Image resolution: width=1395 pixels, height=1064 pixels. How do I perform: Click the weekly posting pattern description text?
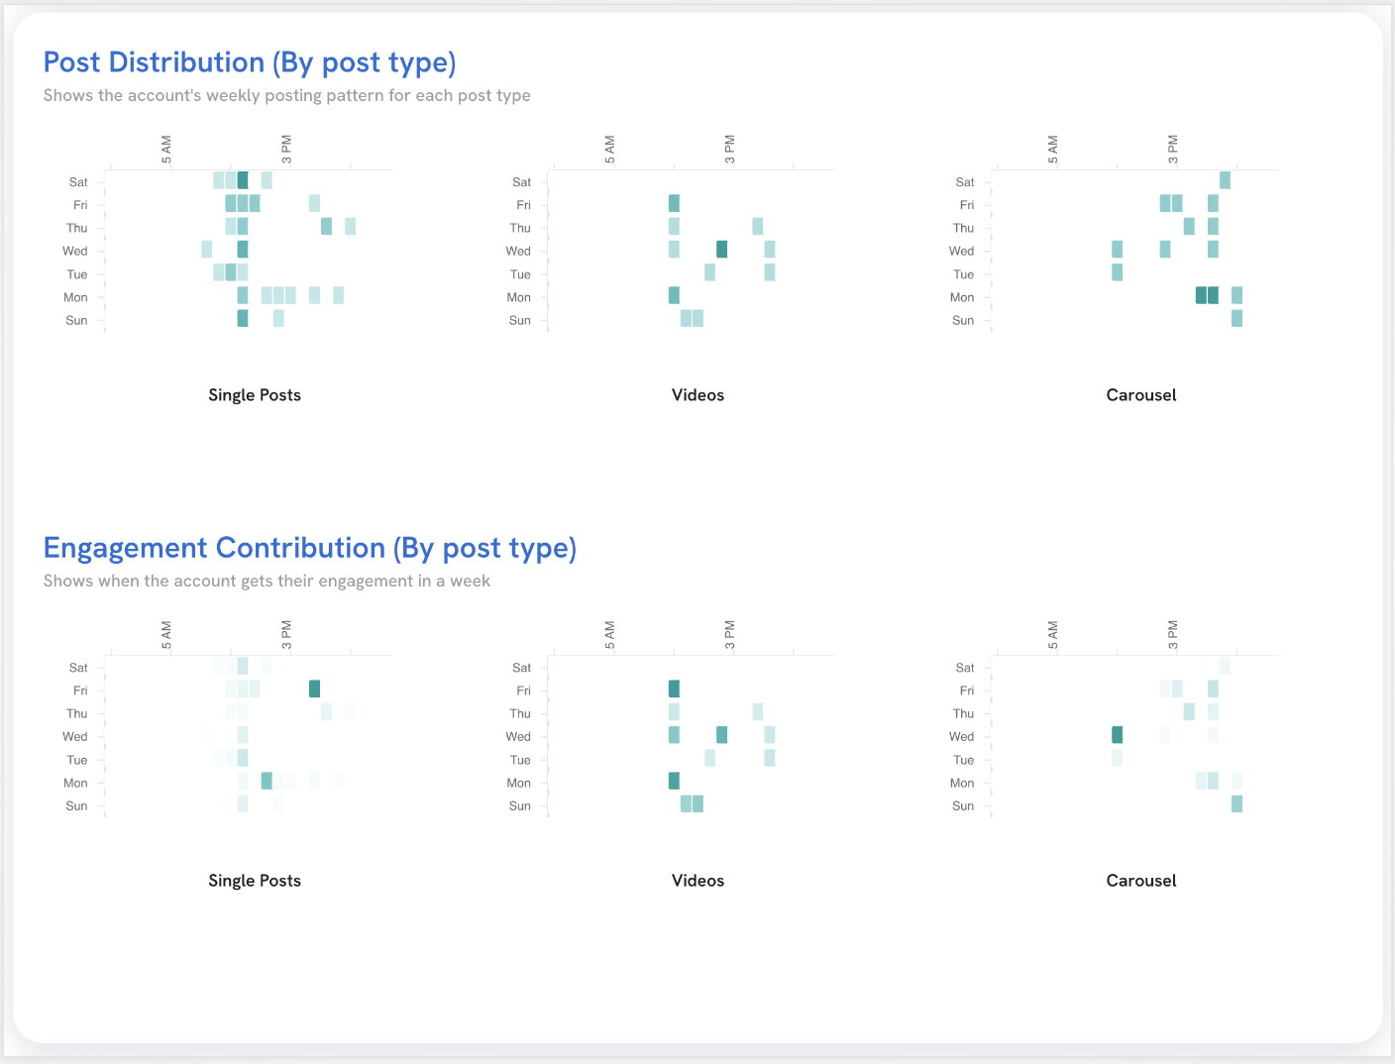286,95
